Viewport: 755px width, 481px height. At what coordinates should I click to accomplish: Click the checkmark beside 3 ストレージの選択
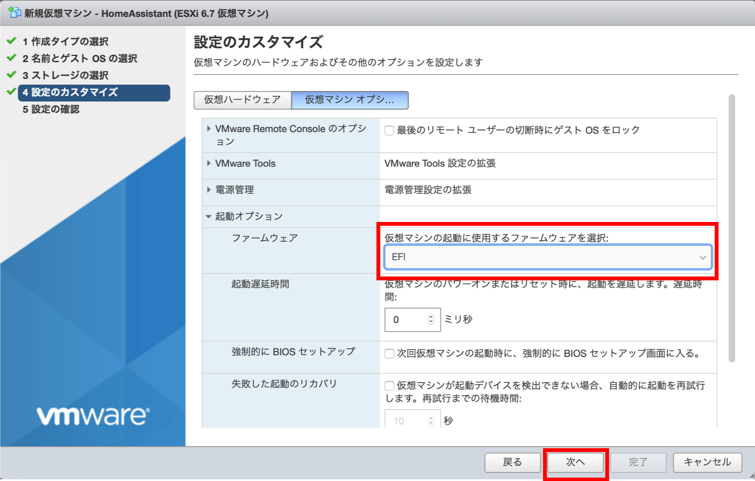(12, 75)
